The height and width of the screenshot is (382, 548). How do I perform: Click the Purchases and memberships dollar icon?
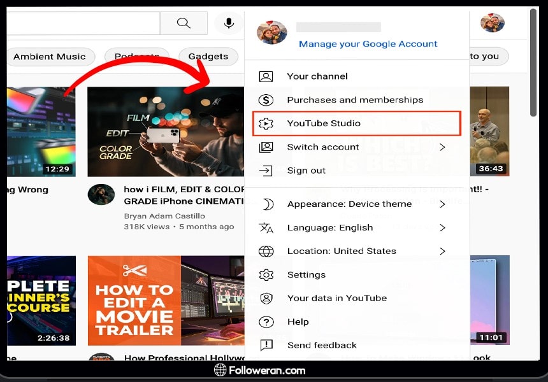(266, 100)
